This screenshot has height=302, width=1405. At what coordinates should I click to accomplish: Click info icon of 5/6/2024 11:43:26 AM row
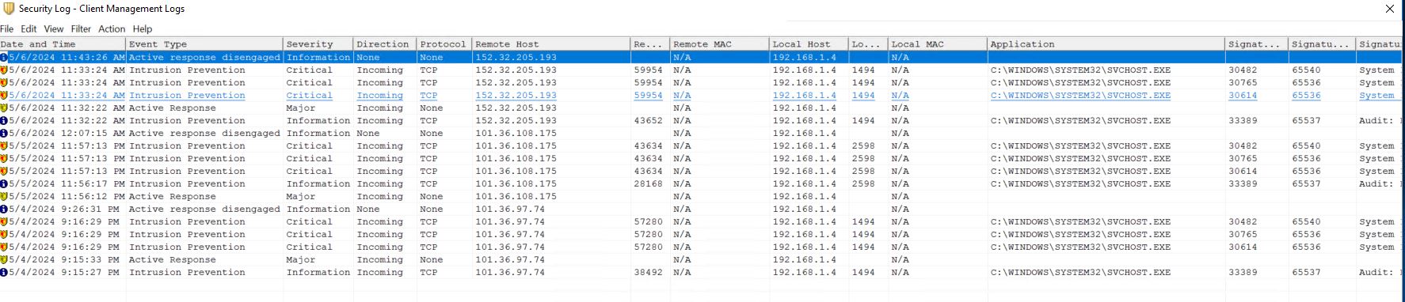(x=4, y=58)
